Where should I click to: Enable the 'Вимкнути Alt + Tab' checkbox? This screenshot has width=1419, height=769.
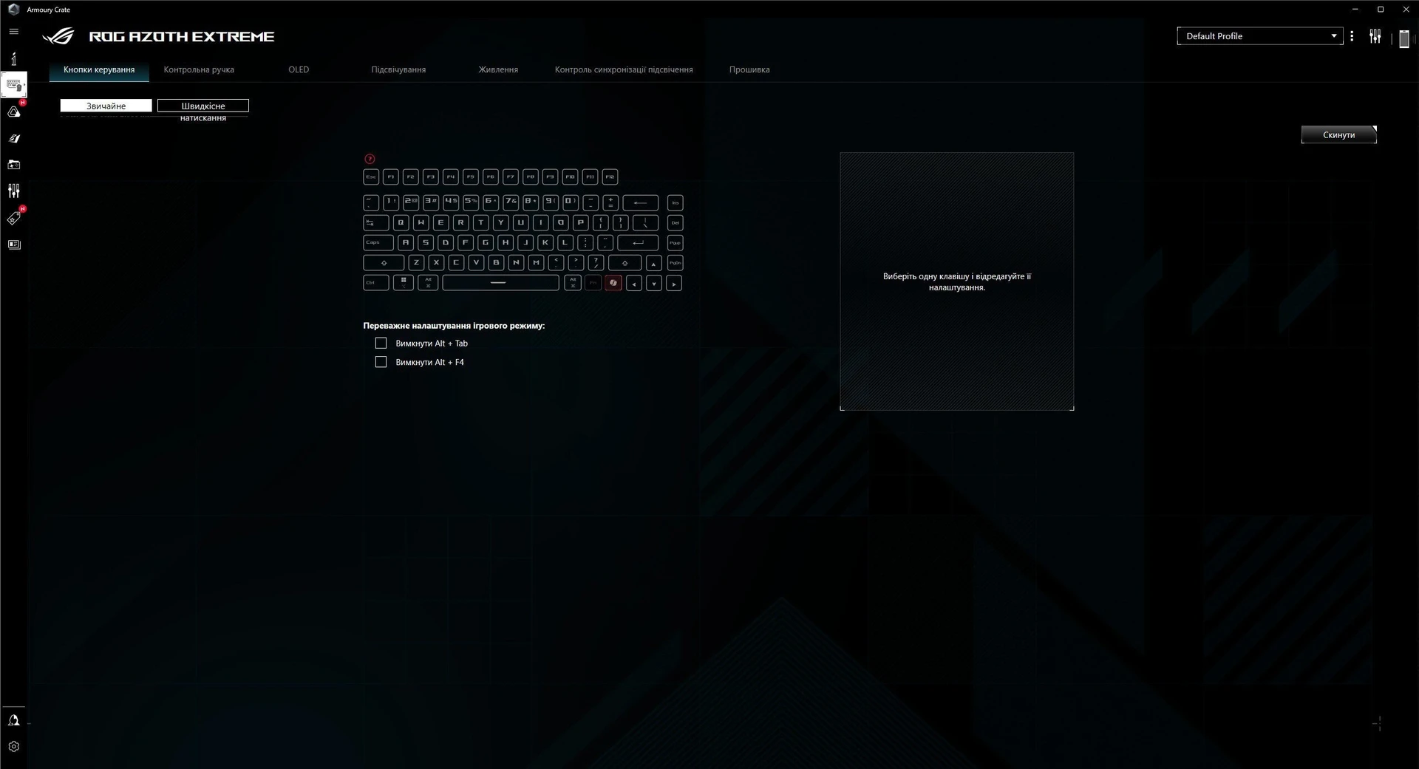pos(381,343)
